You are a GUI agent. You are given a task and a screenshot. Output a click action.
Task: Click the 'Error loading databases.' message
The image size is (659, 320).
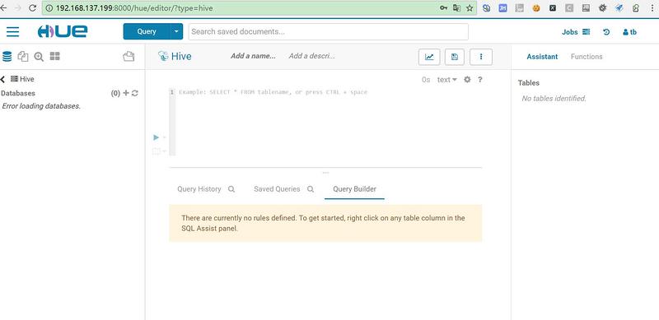point(41,106)
